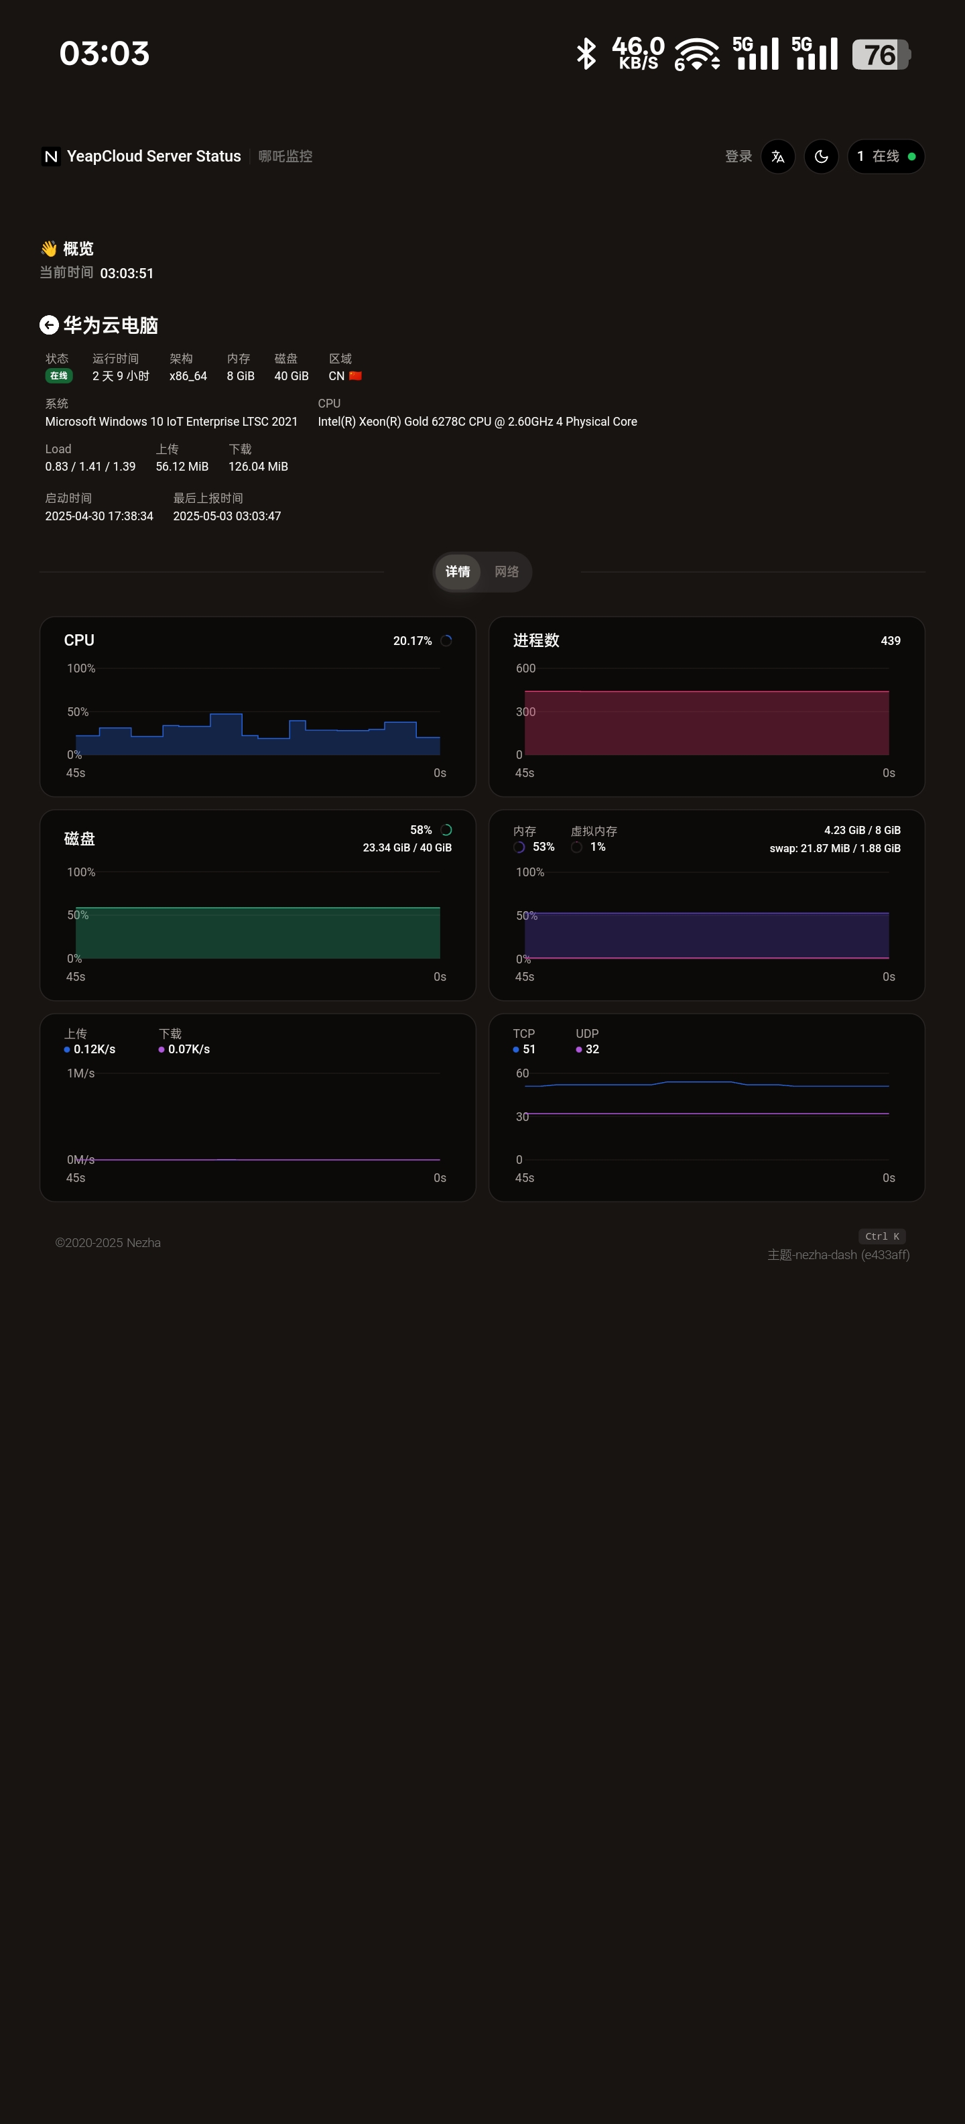Open the nezha-dash theme link

point(838,1254)
